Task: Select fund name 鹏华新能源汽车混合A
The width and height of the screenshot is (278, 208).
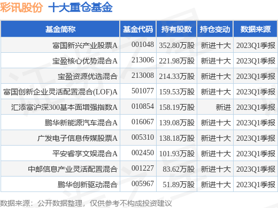Action: [81, 123]
